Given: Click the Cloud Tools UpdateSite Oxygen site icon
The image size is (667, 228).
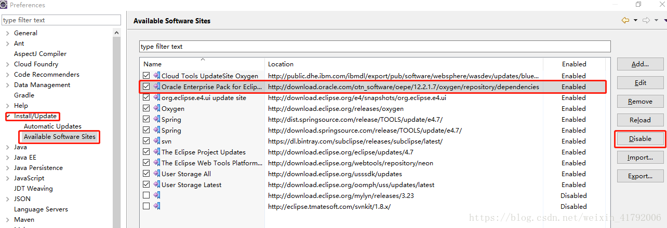Looking at the screenshot, I should click(x=156, y=76).
